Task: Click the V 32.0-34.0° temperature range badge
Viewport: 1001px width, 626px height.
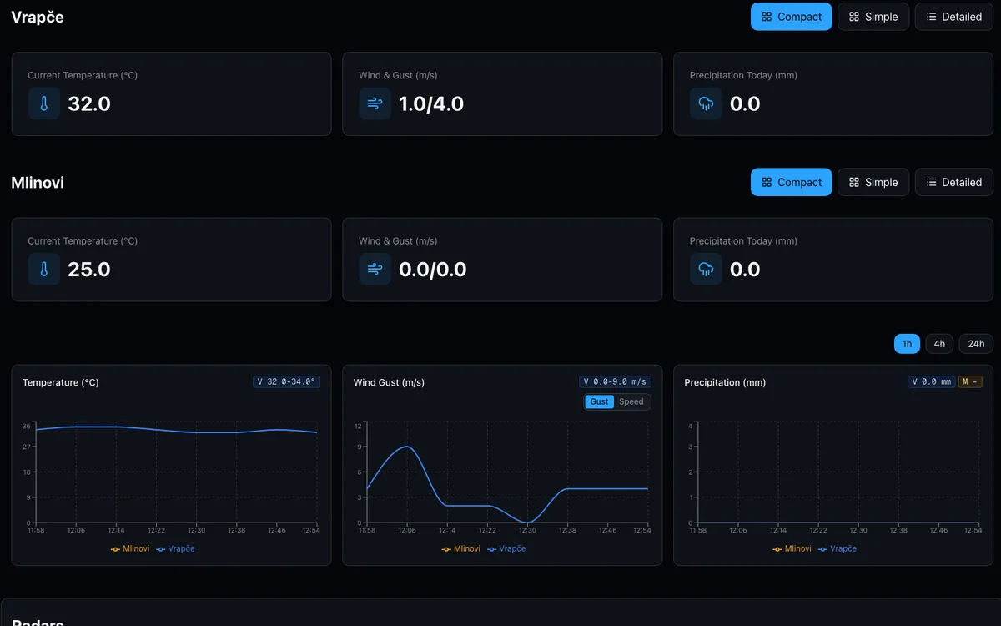Action: (286, 381)
